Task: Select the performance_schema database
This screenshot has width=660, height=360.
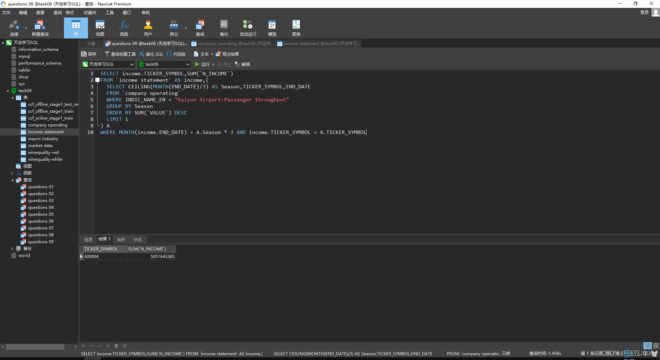Action: (x=40, y=63)
